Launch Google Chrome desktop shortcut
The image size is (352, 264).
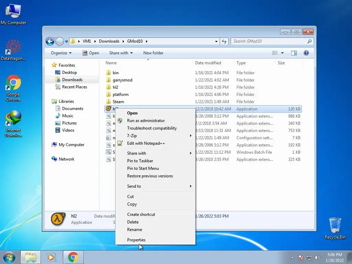(13, 88)
